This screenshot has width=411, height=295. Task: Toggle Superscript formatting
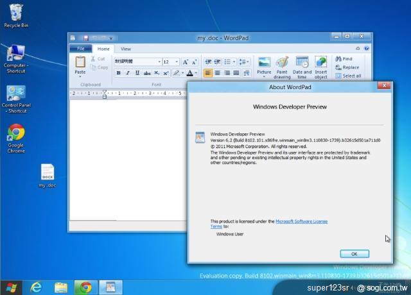point(166,73)
